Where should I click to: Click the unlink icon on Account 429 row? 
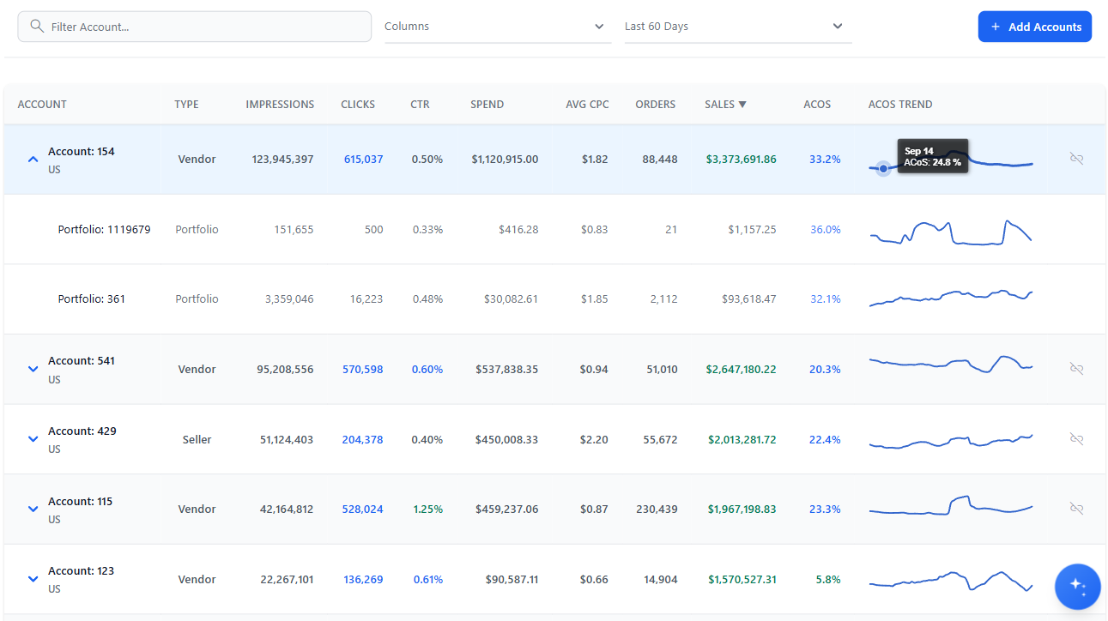pos(1076,438)
